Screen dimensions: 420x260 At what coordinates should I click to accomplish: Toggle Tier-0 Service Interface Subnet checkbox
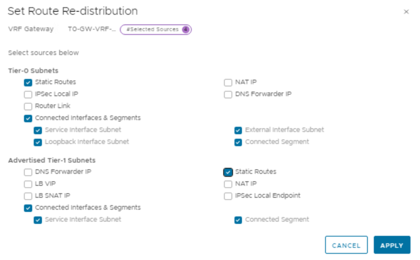click(x=38, y=130)
